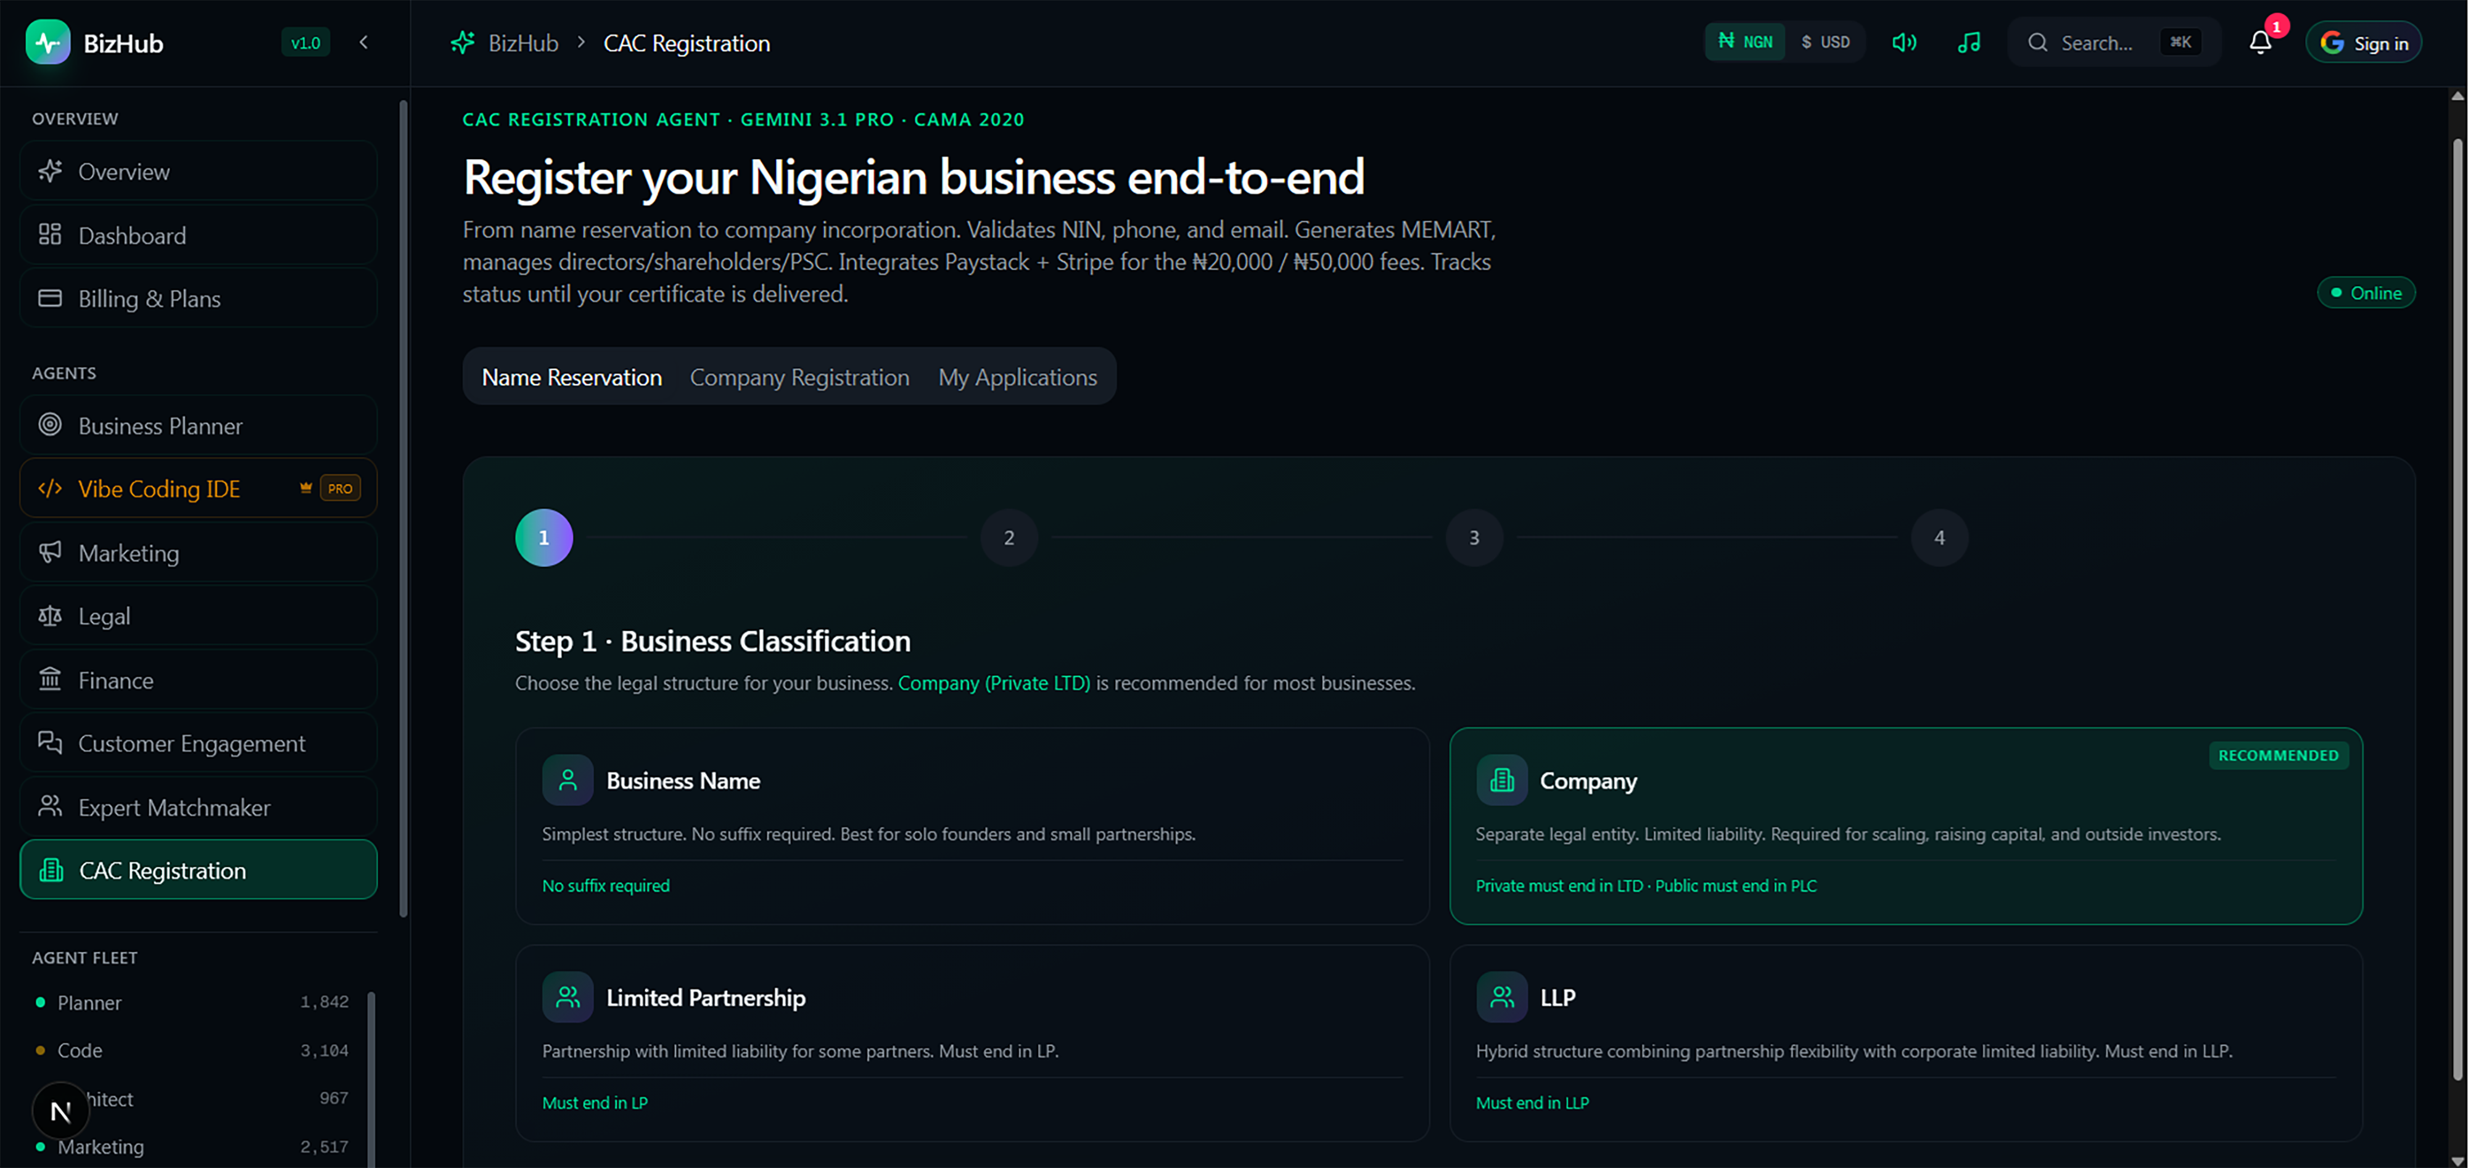
Task: Click the Limited Partnership people icon
Action: [568, 997]
